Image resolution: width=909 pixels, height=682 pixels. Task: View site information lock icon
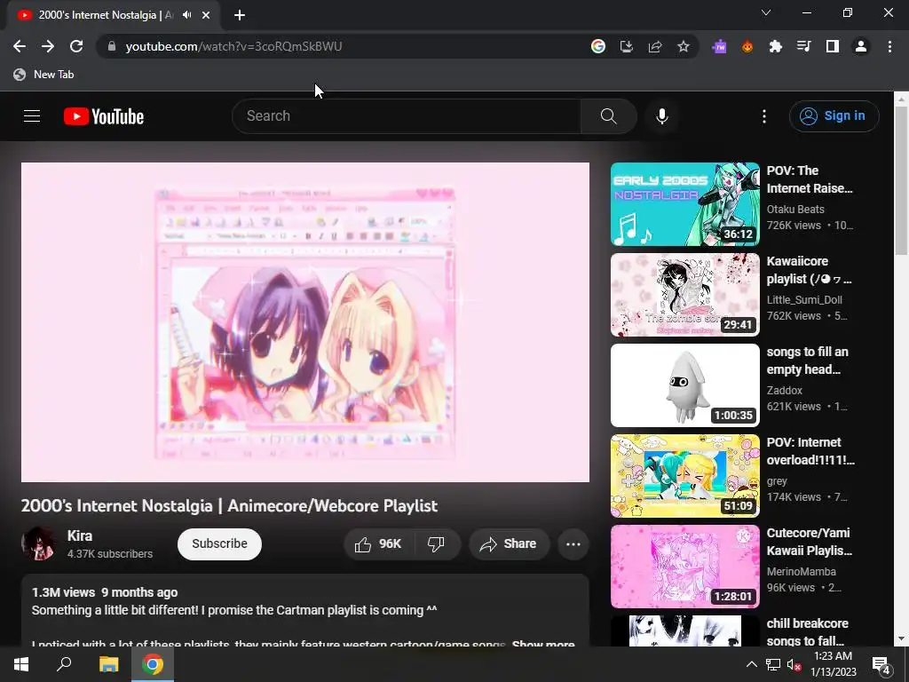[x=112, y=46]
